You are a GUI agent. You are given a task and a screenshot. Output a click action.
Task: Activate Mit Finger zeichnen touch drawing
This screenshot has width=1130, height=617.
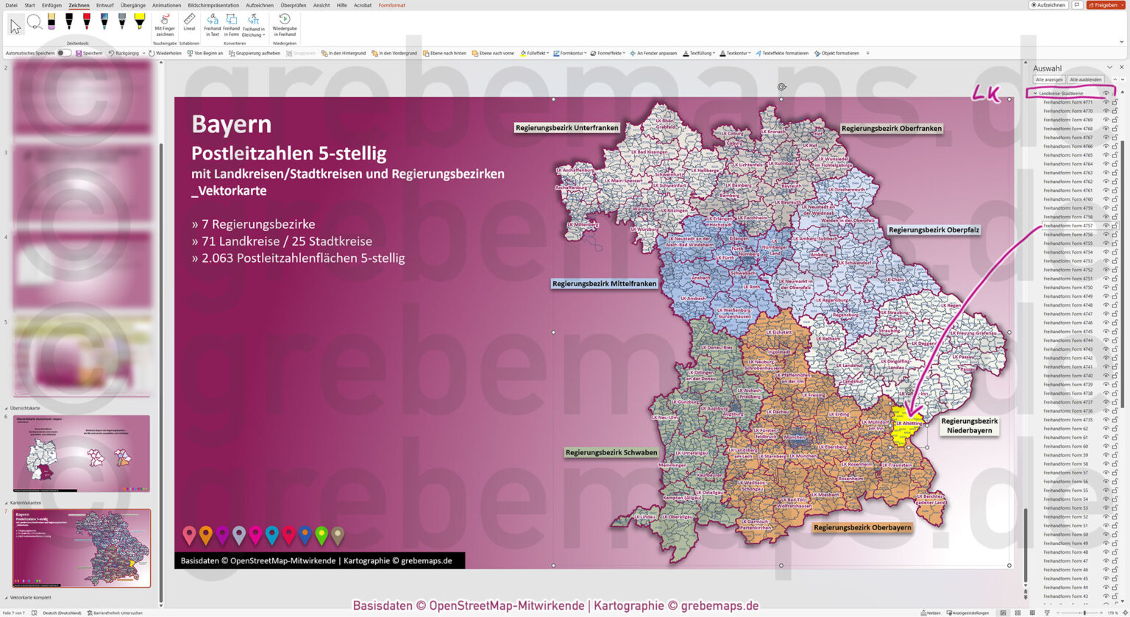click(x=164, y=26)
